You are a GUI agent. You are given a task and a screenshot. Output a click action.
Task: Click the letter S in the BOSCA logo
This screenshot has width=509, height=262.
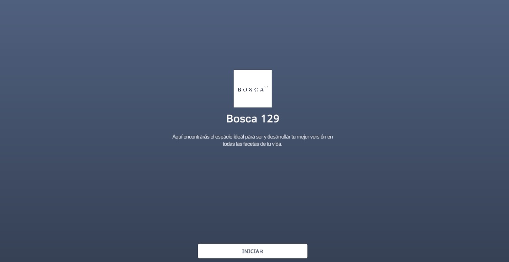pos(251,90)
